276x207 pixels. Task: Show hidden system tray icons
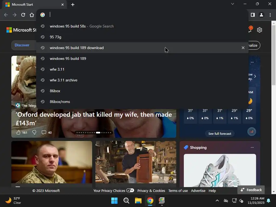click(217, 201)
